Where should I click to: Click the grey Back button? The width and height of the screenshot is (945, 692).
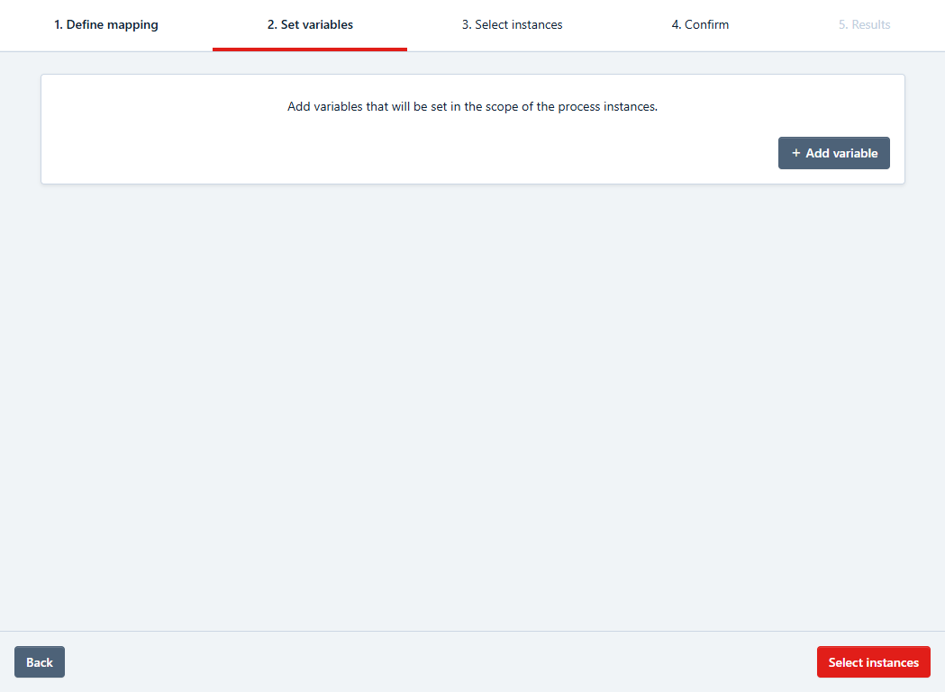[x=40, y=662]
